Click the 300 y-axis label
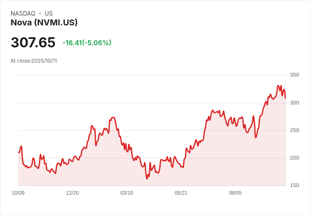Viewport: 311px width, 215px height. 294,103
